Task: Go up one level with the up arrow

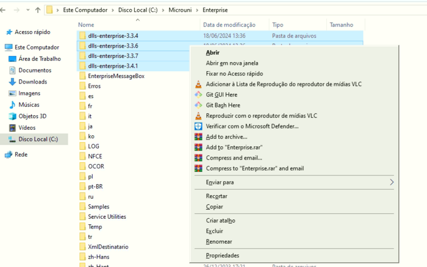Action: click(x=38, y=10)
